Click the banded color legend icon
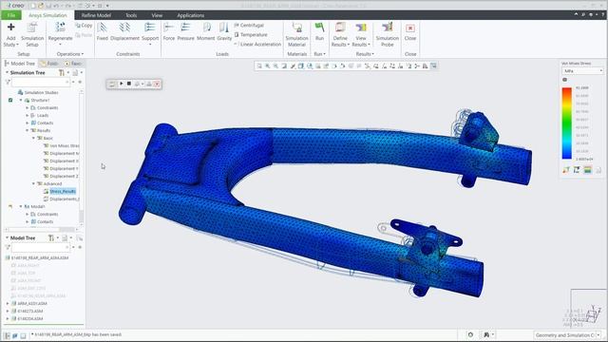Viewport: 608px width, 342px height. point(587,170)
